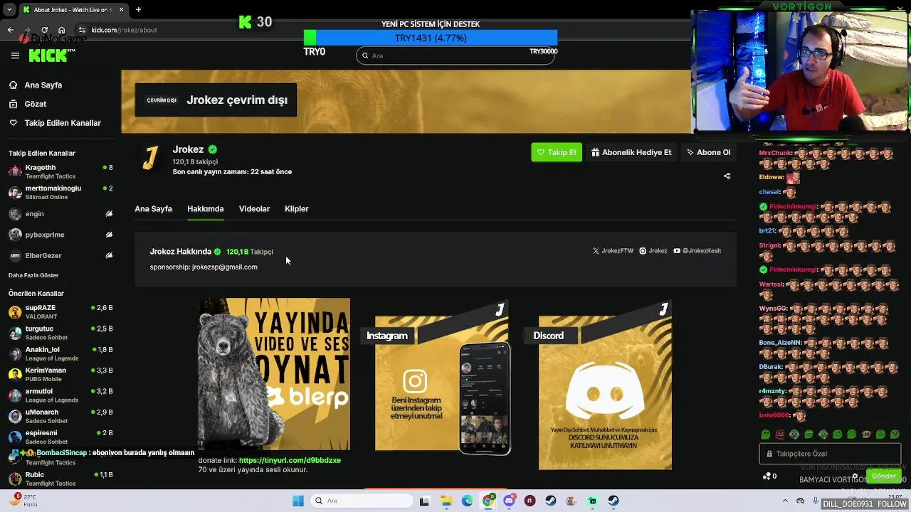Open merttomakinoglu channel in followed list

coord(60,193)
